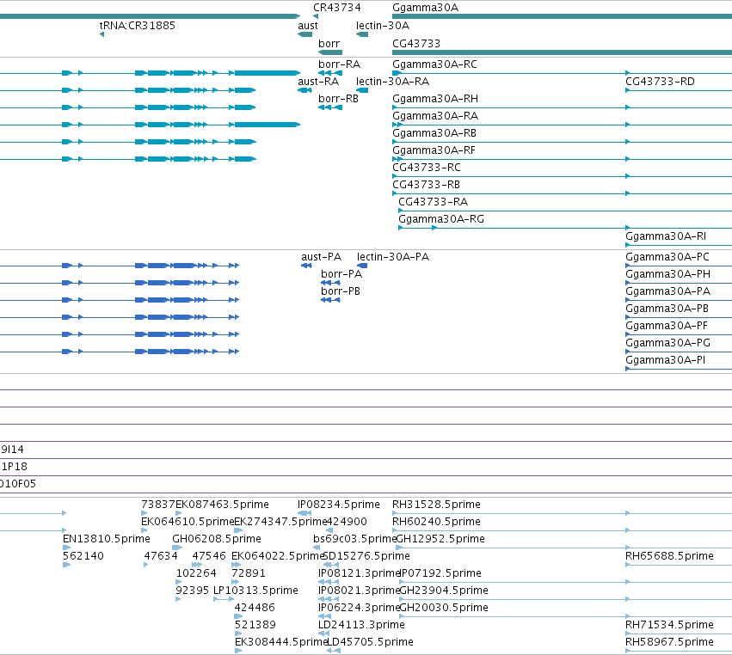This screenshot has height=655, width=732.
Task: Click transcript CG43733-RD
Action: pos(660,82)
